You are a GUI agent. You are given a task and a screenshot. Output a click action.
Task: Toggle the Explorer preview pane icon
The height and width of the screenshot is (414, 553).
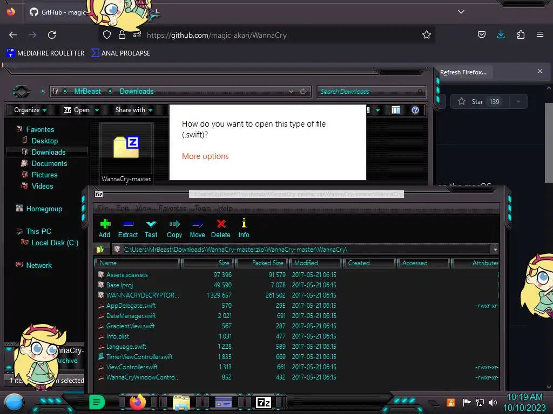coord(396,110)
